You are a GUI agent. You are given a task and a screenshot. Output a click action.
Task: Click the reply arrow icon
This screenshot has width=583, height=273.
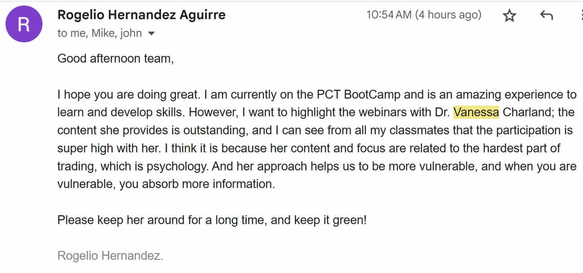point(546,16)
